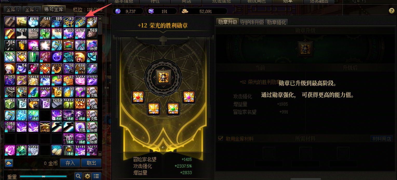Switch to the 金库 1 tab
Screen dimensions: 397x180
tap(13, 10)
